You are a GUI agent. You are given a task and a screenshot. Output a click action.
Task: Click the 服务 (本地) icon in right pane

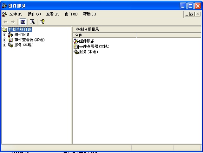(76, 52)
